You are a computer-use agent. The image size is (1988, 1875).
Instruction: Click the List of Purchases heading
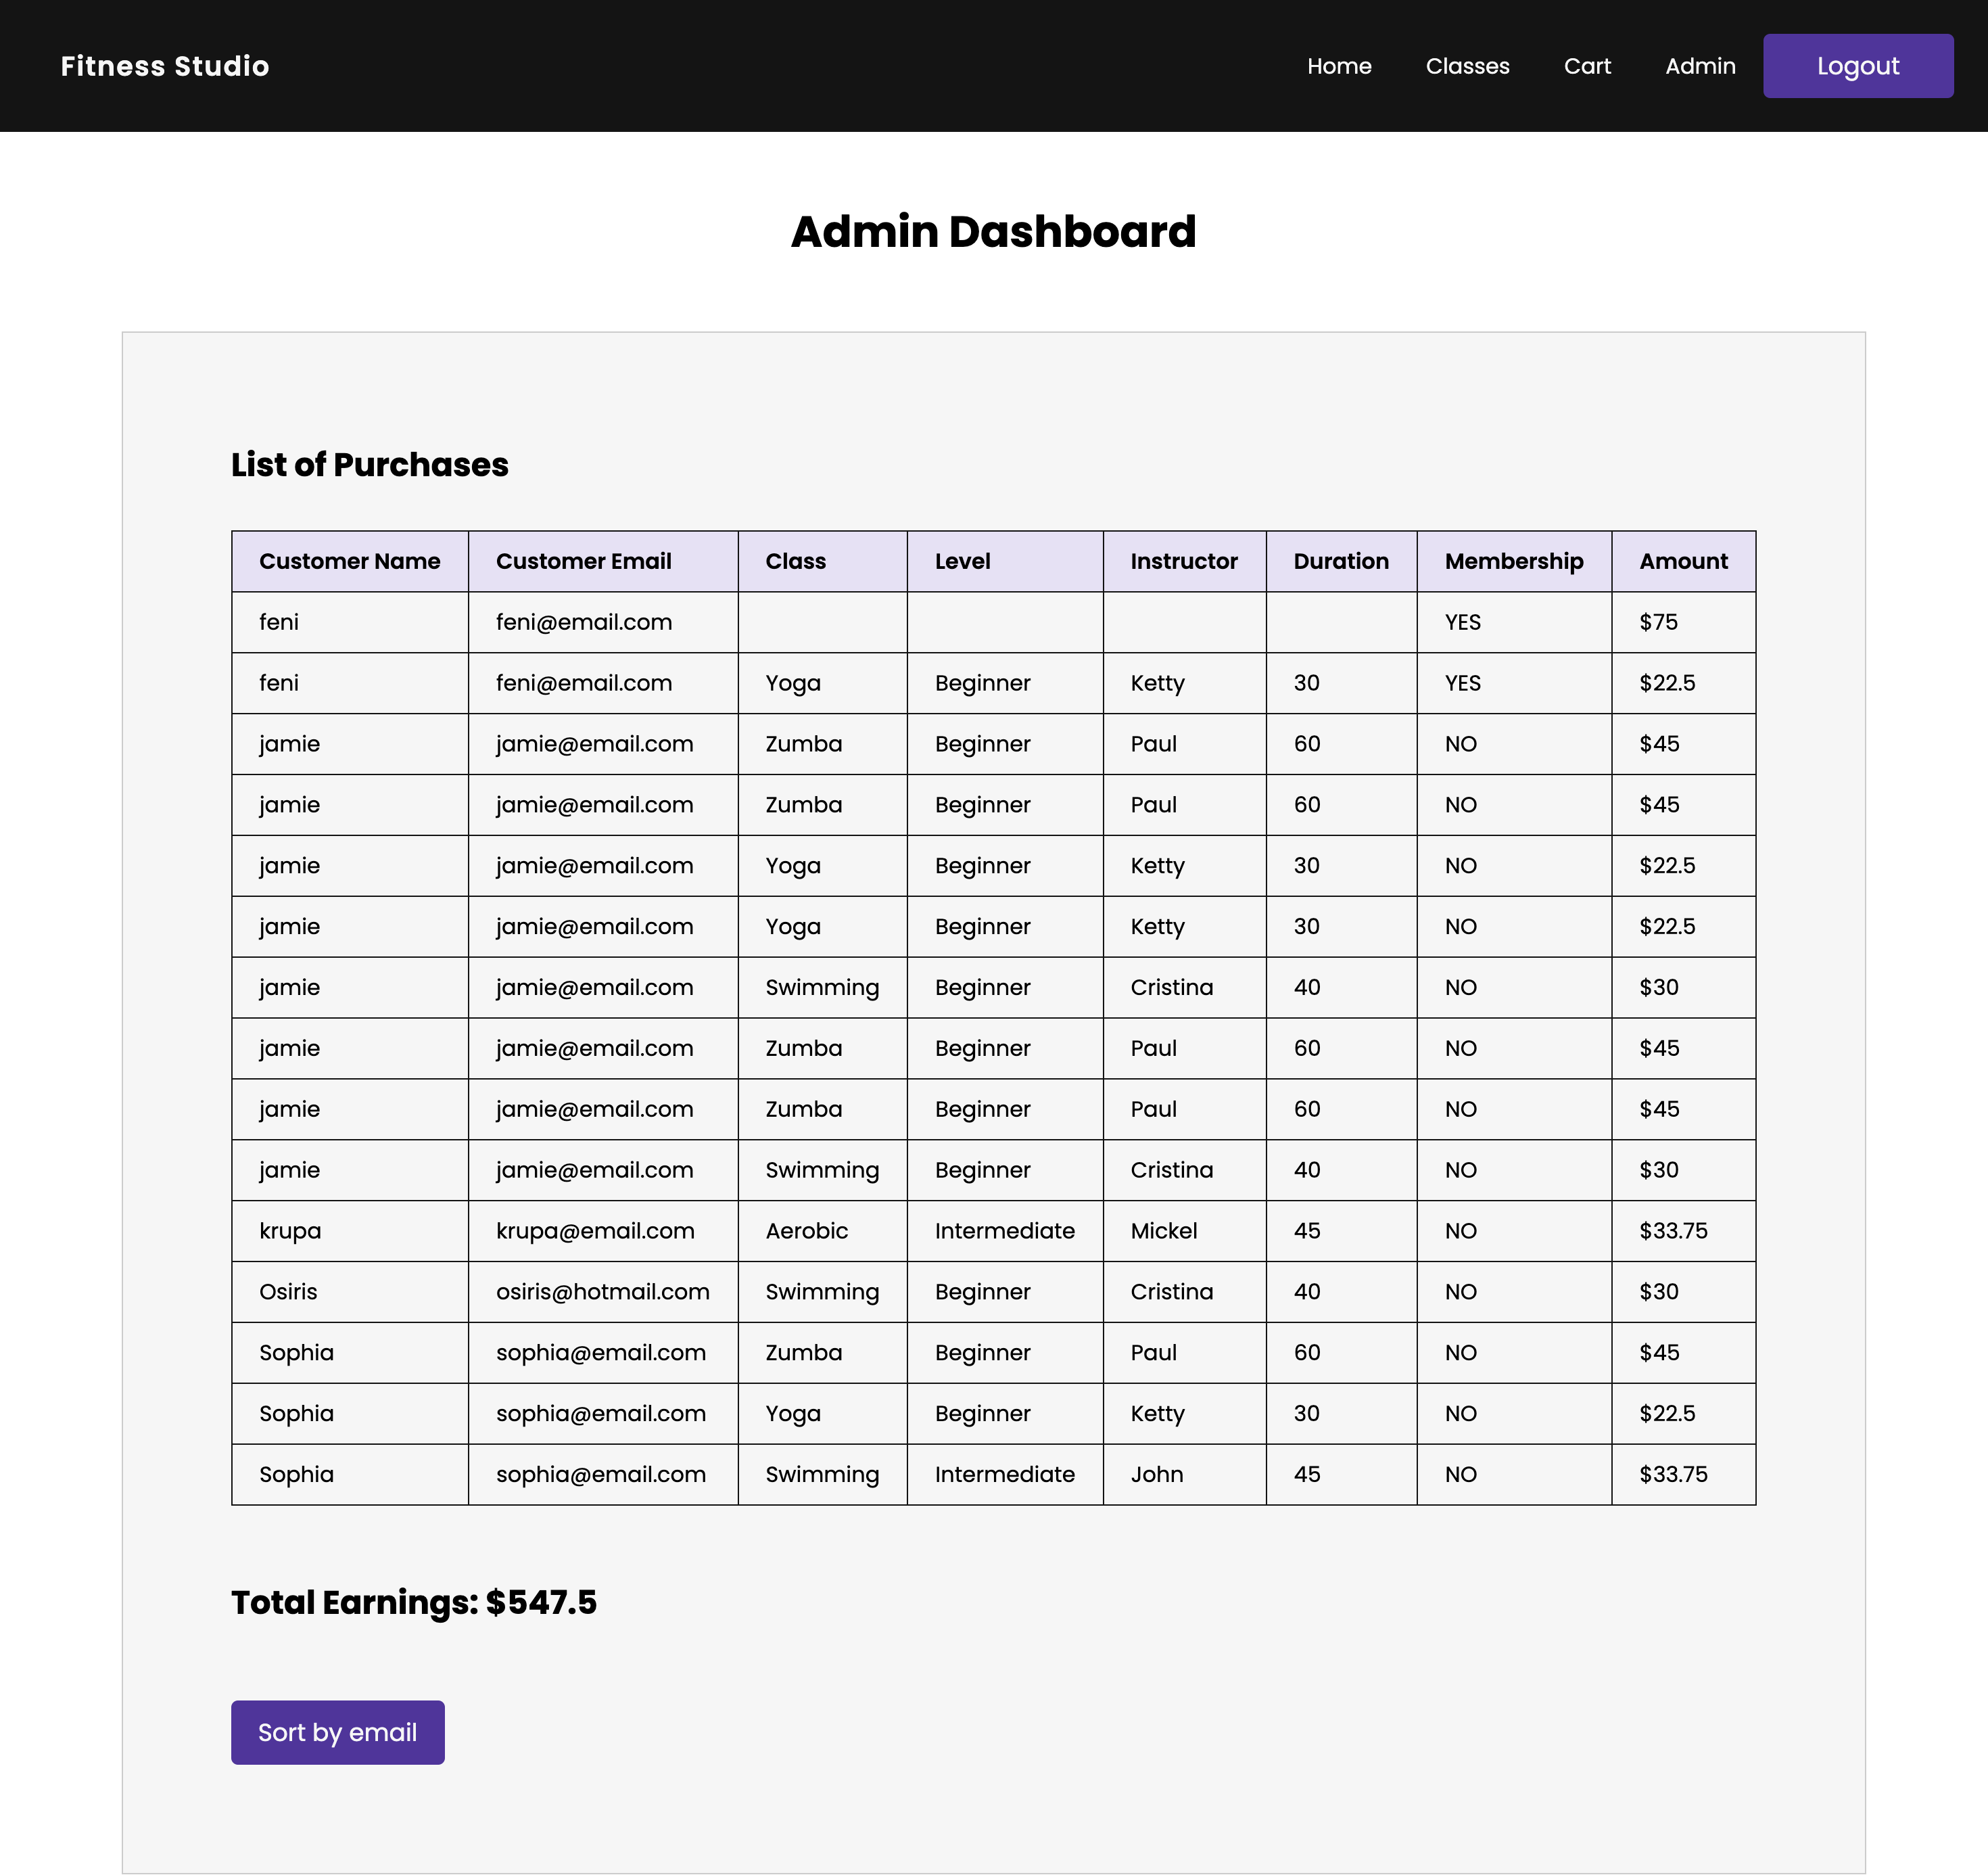pyautogui.click(x=369, y=464)
